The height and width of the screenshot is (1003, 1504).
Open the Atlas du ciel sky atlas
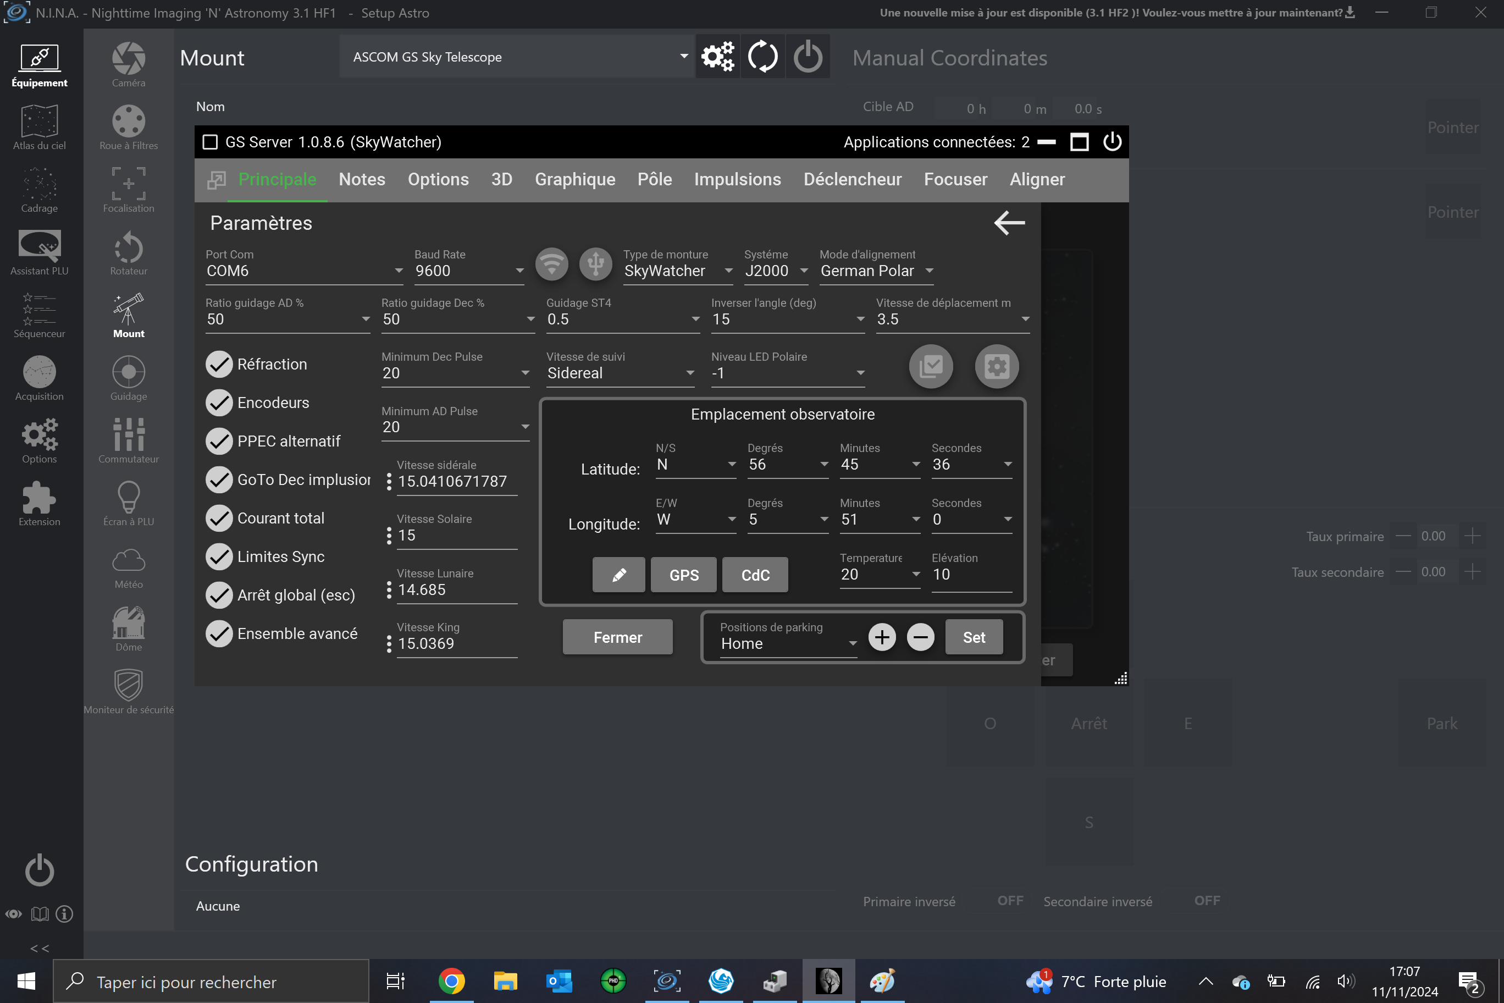[39, 127]
